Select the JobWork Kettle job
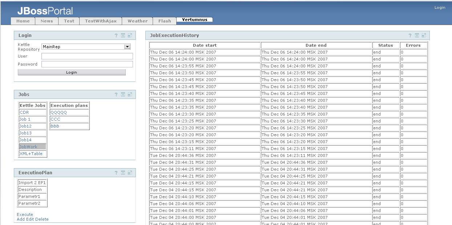 28,147
